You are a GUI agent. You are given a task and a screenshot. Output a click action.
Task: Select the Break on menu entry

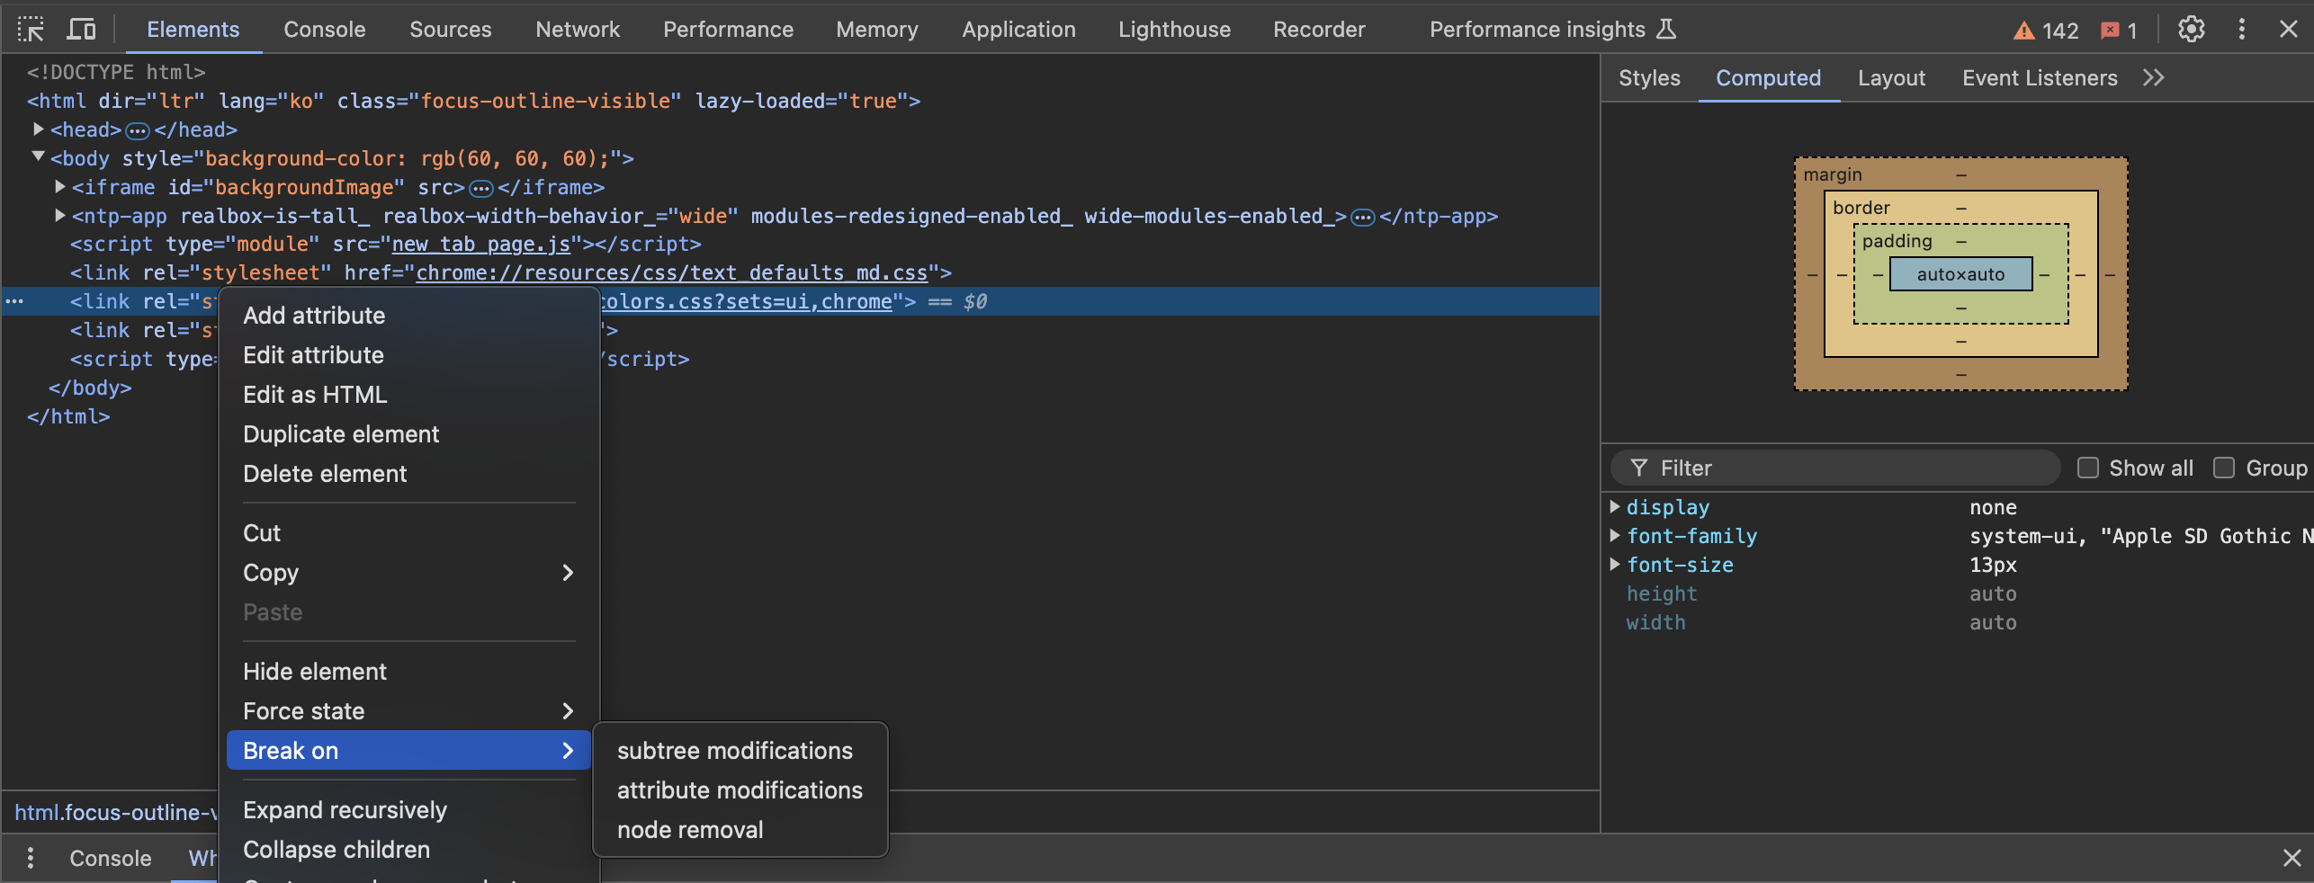(408, 751)
